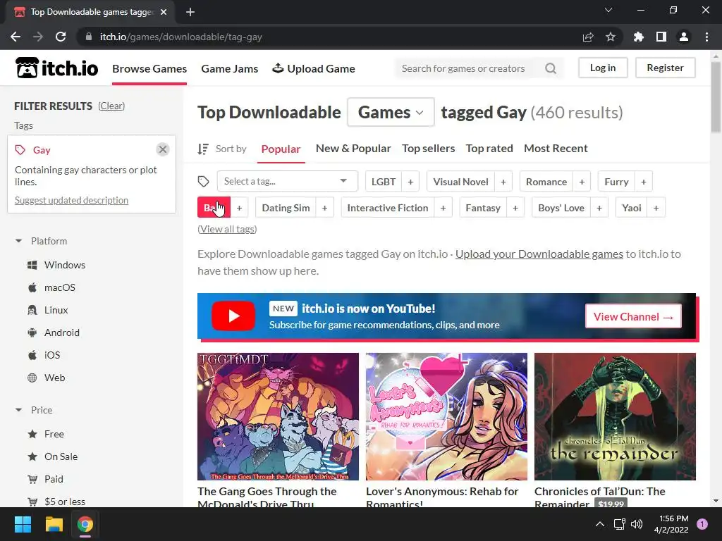Add Boys' Love tag with plus button

tap(599, 208)
